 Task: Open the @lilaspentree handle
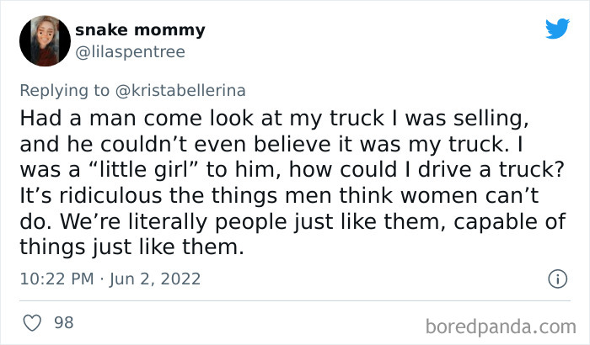tap(130, 51)
